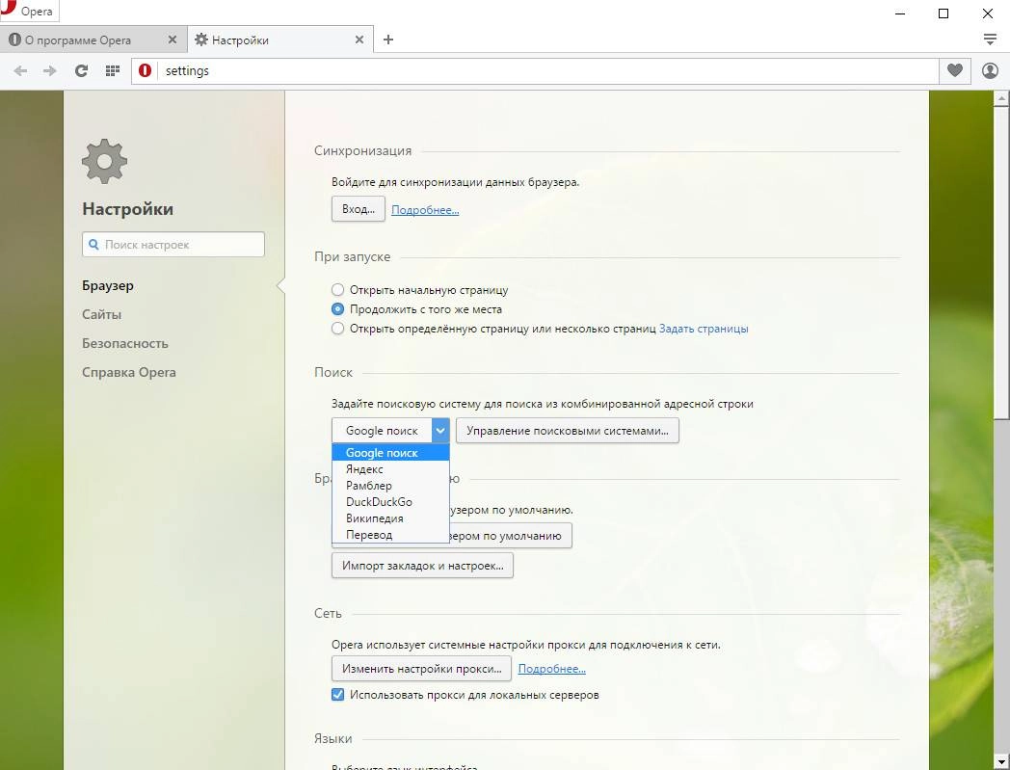This screenshot has width=1010, height=770.
Task: Switch to the 'Настройки' tab
Action: [280, 40]
